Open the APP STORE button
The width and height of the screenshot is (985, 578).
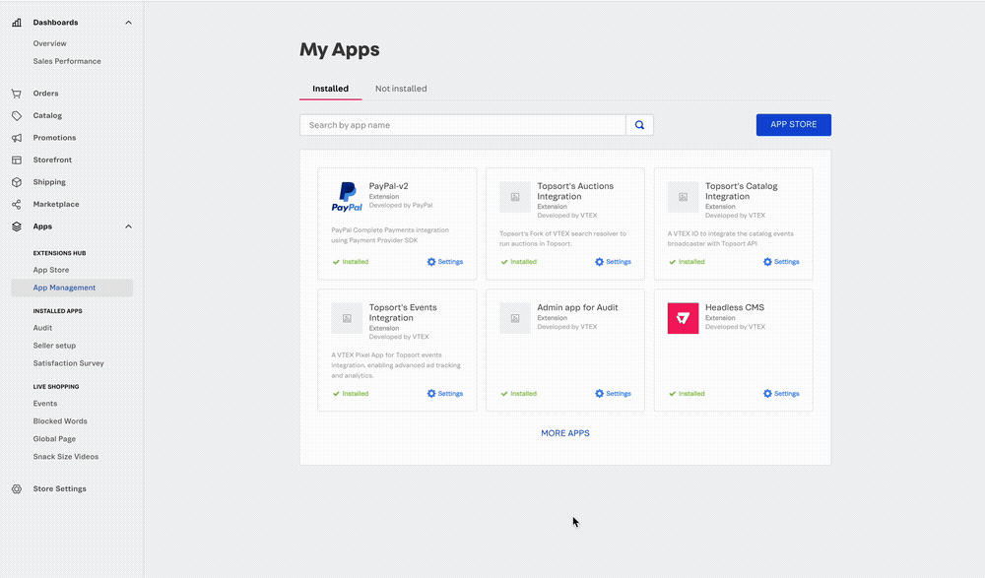tap(793, 124)
